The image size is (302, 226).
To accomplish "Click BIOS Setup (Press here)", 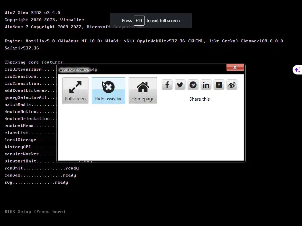I will 35,212.
